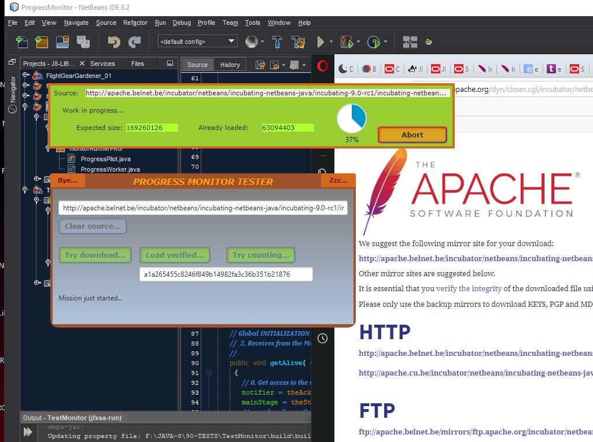The width and height of the screenshot is (593, 442).
Task: Click the checksum hash text field
Action: [x=226, y=274]
